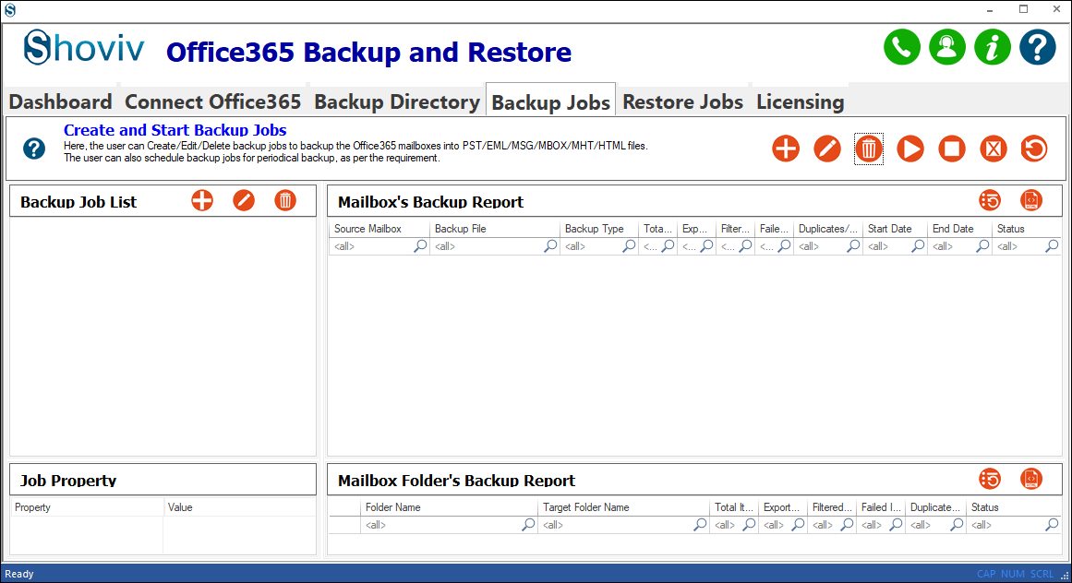Image resolution: width=1072 pixels, height=583 pixels.
Task: Click the phone contact icon in header
Action: pos(902,47)
